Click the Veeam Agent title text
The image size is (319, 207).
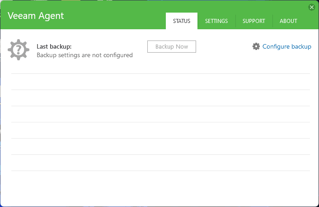pos(36,16)
